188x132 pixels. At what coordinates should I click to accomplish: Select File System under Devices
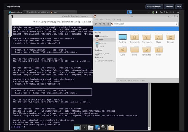pyautogui.click(x=105, y=54)
